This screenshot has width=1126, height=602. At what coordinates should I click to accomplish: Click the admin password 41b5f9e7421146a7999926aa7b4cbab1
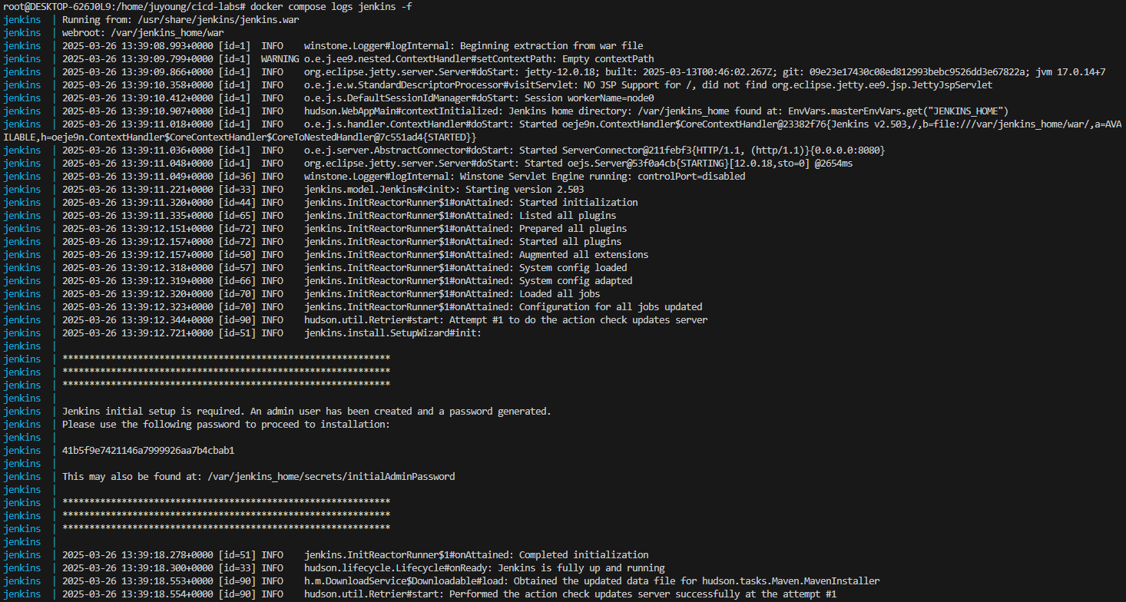pyautogui.click(x=148, y=451)
